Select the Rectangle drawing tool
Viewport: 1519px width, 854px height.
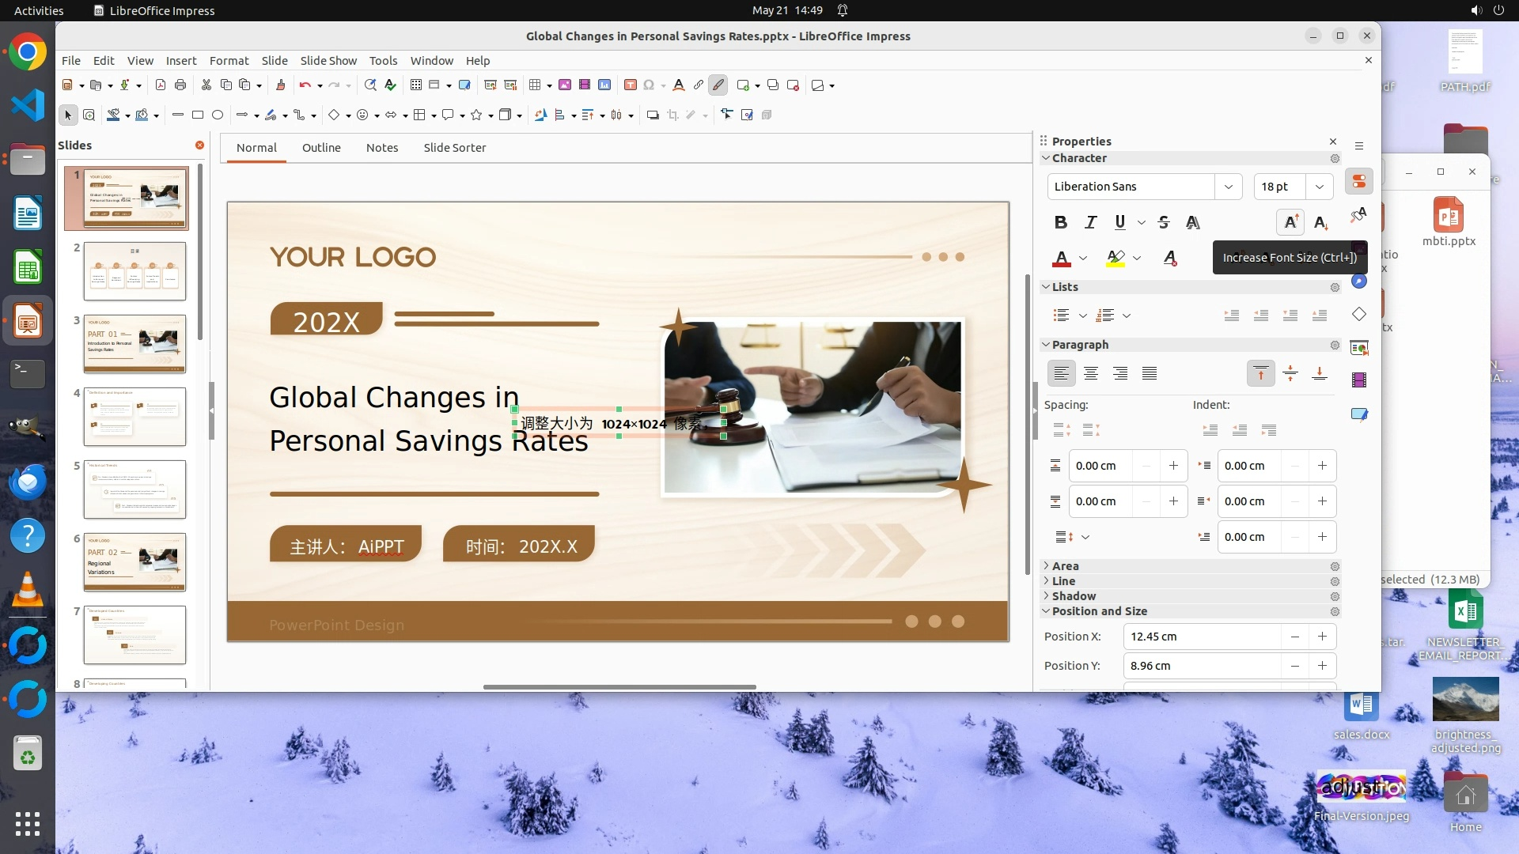[x=198, y=115]
